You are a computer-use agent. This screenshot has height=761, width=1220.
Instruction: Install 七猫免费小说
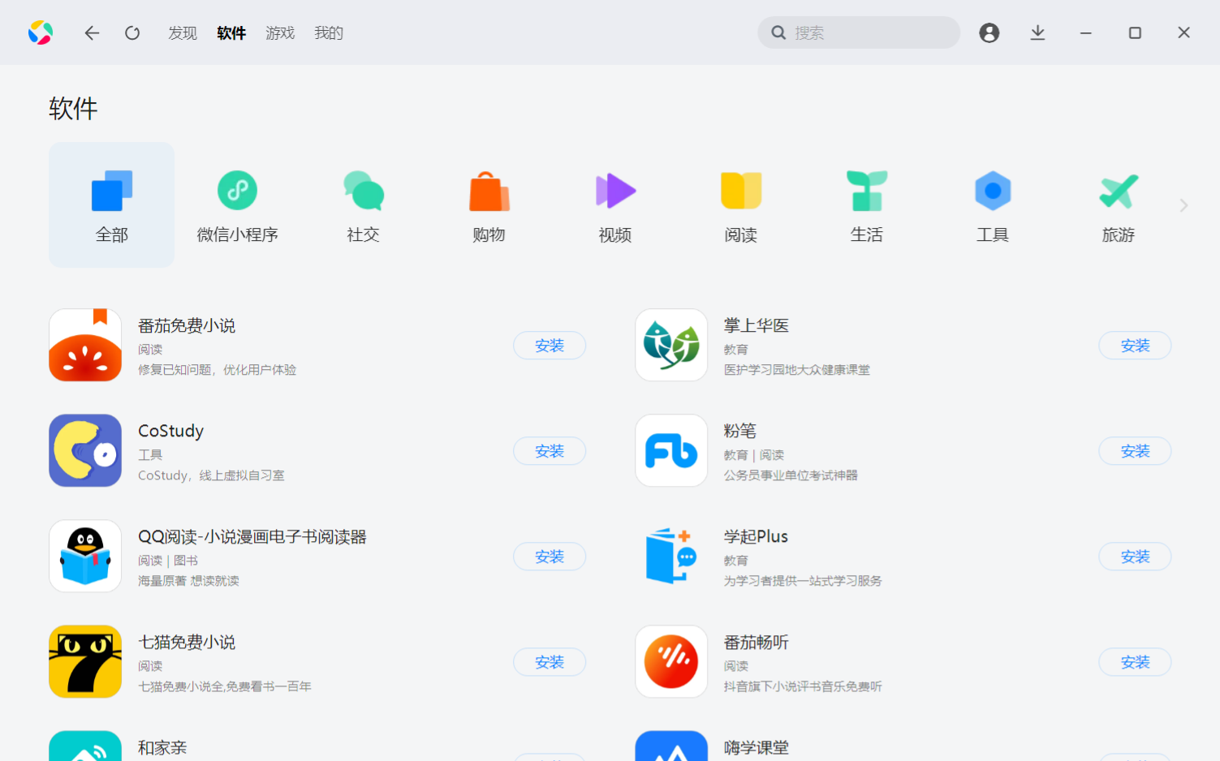click(550, 662)
